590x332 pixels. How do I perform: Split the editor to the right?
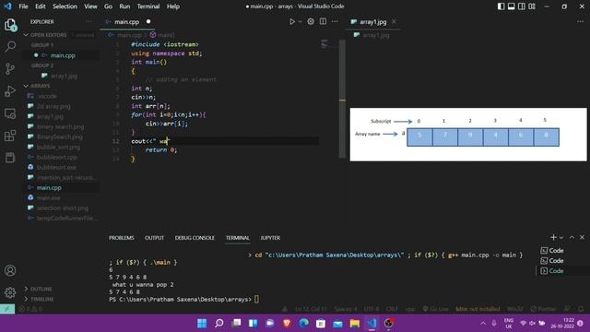pos(323,21)
